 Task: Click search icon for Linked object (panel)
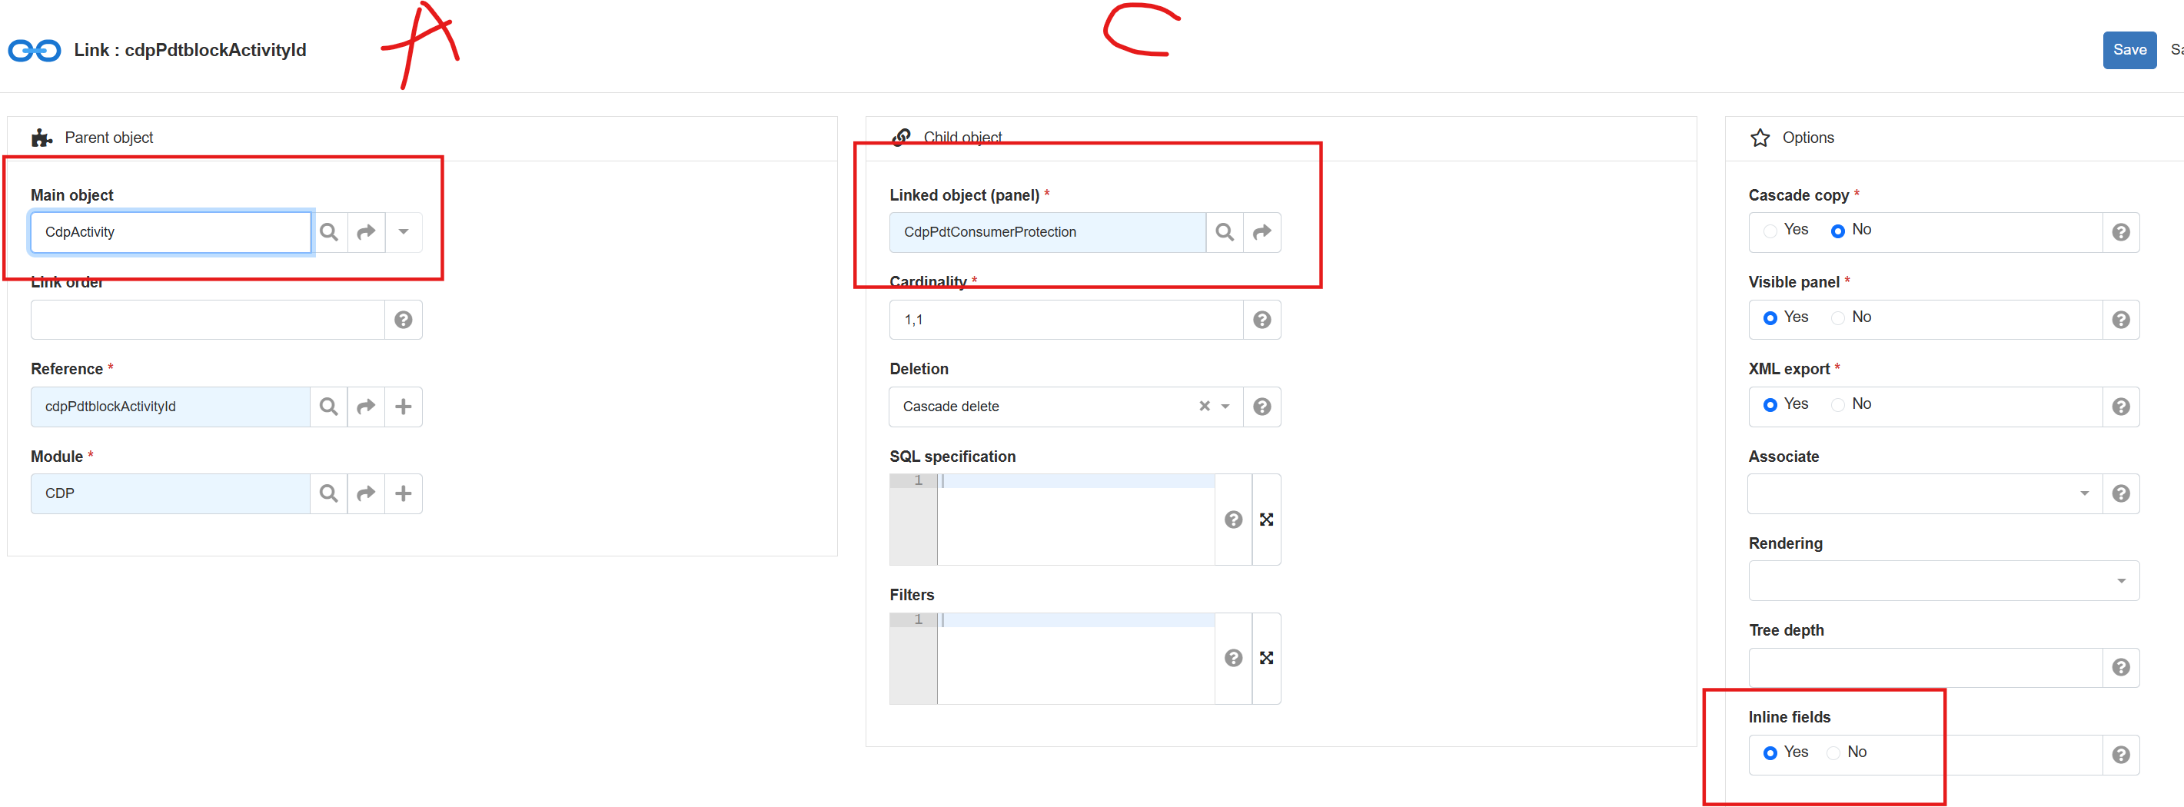click(1225, 232)
